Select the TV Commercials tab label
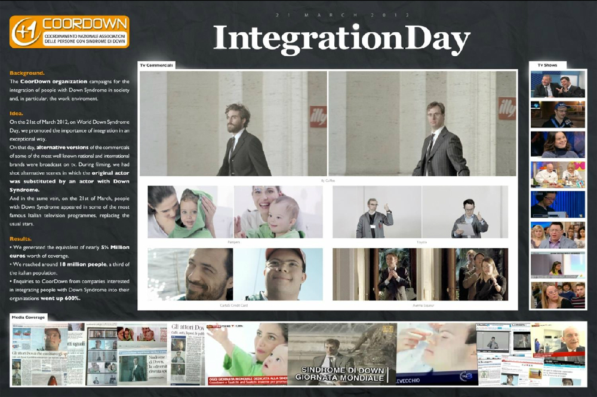This screenshot has width=597, height=397. point(156,65)
